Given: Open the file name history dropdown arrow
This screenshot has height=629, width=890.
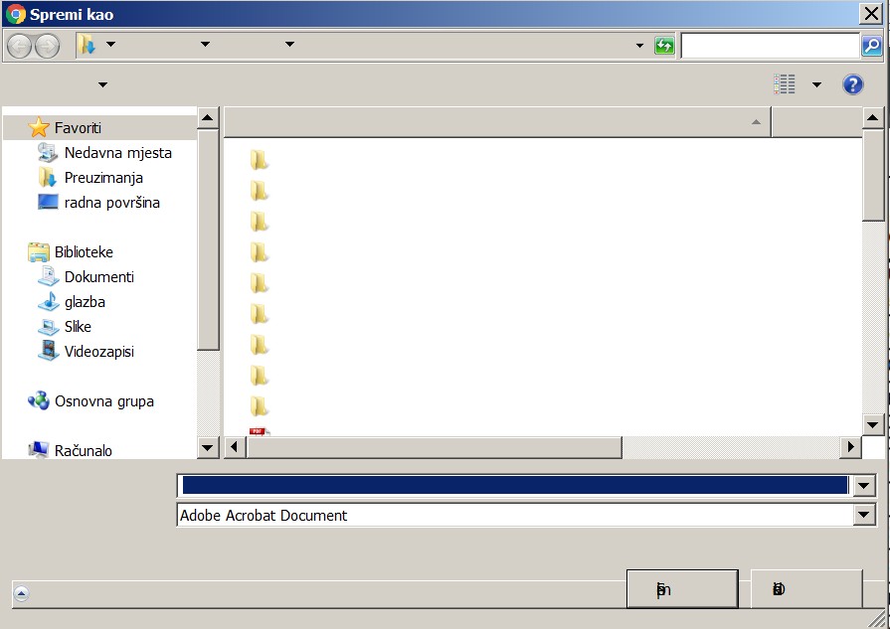Looking at the screenshot, I should coord(864,486).
